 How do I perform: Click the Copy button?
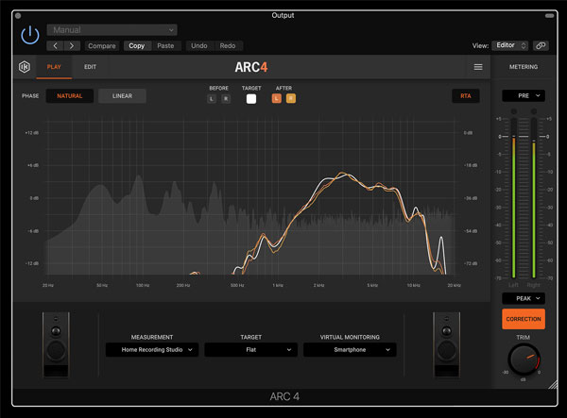137,46
